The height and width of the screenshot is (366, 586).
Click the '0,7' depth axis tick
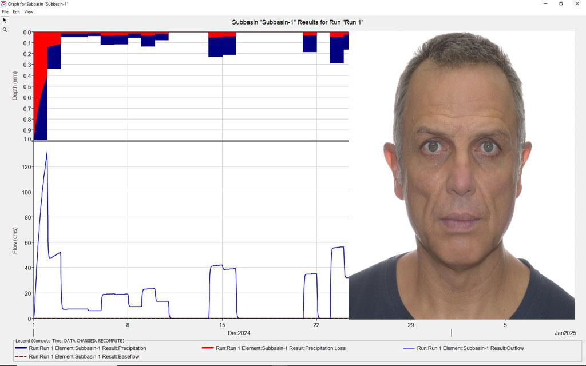coord(27,109)
